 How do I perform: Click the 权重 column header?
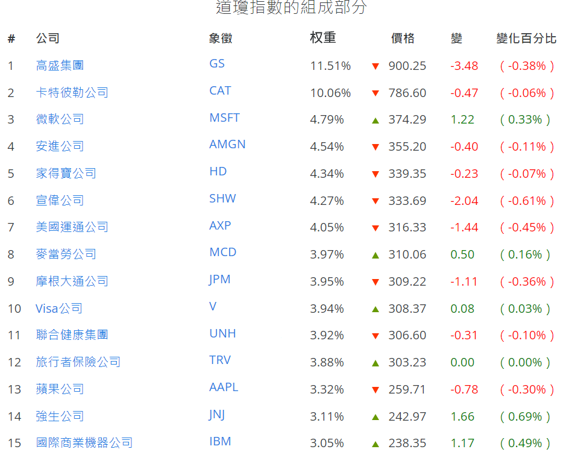click(322, 38)
